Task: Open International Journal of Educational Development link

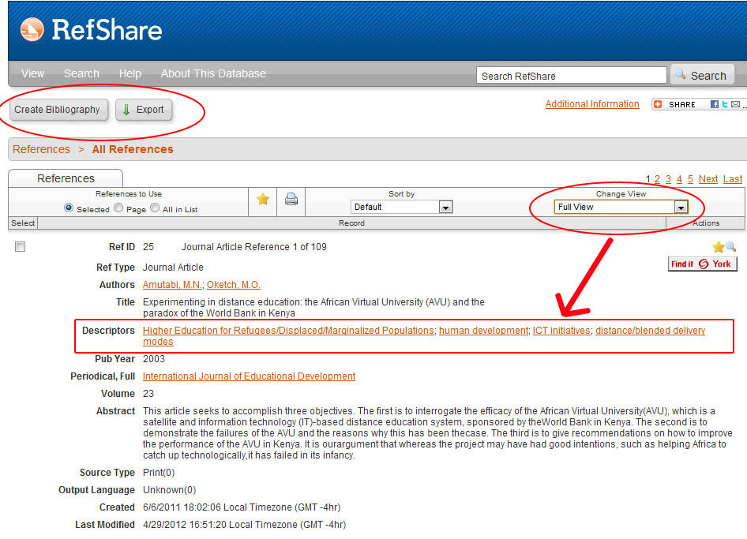Action: click(250, 376)
